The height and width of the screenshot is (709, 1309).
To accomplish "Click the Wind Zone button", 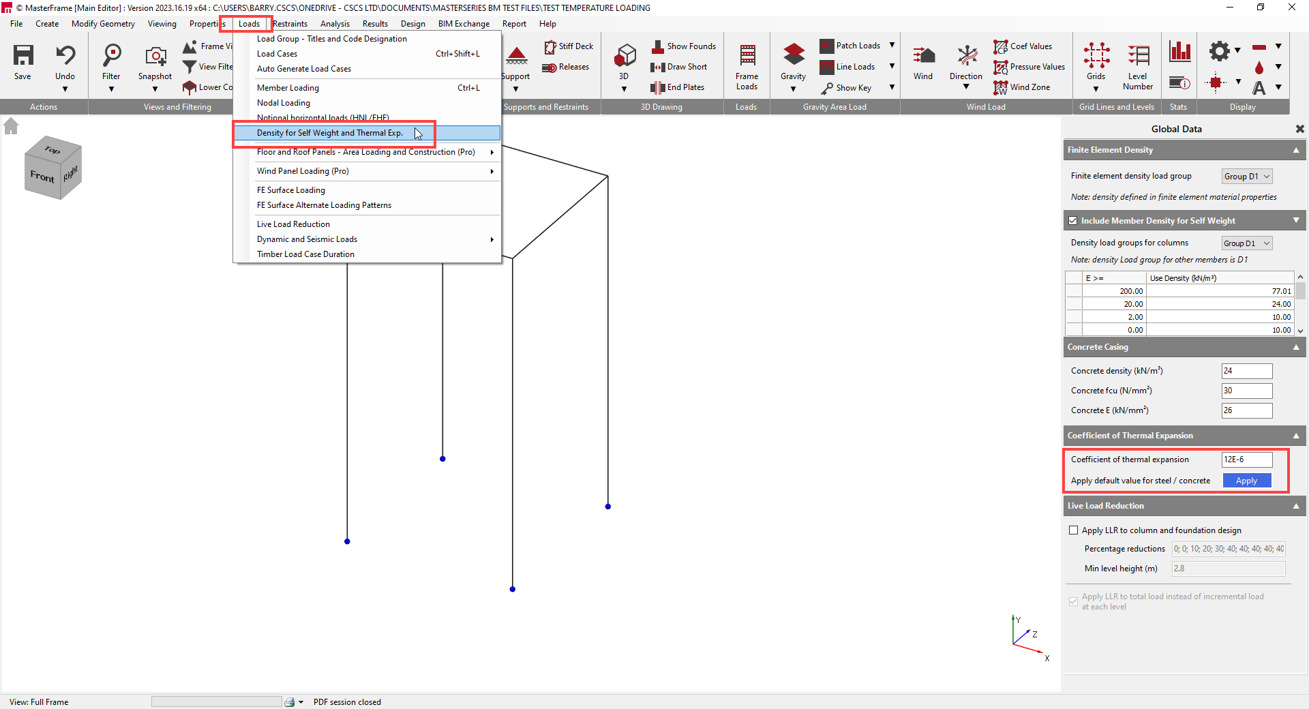I will pyautogui.click(x=1022, y=87).
